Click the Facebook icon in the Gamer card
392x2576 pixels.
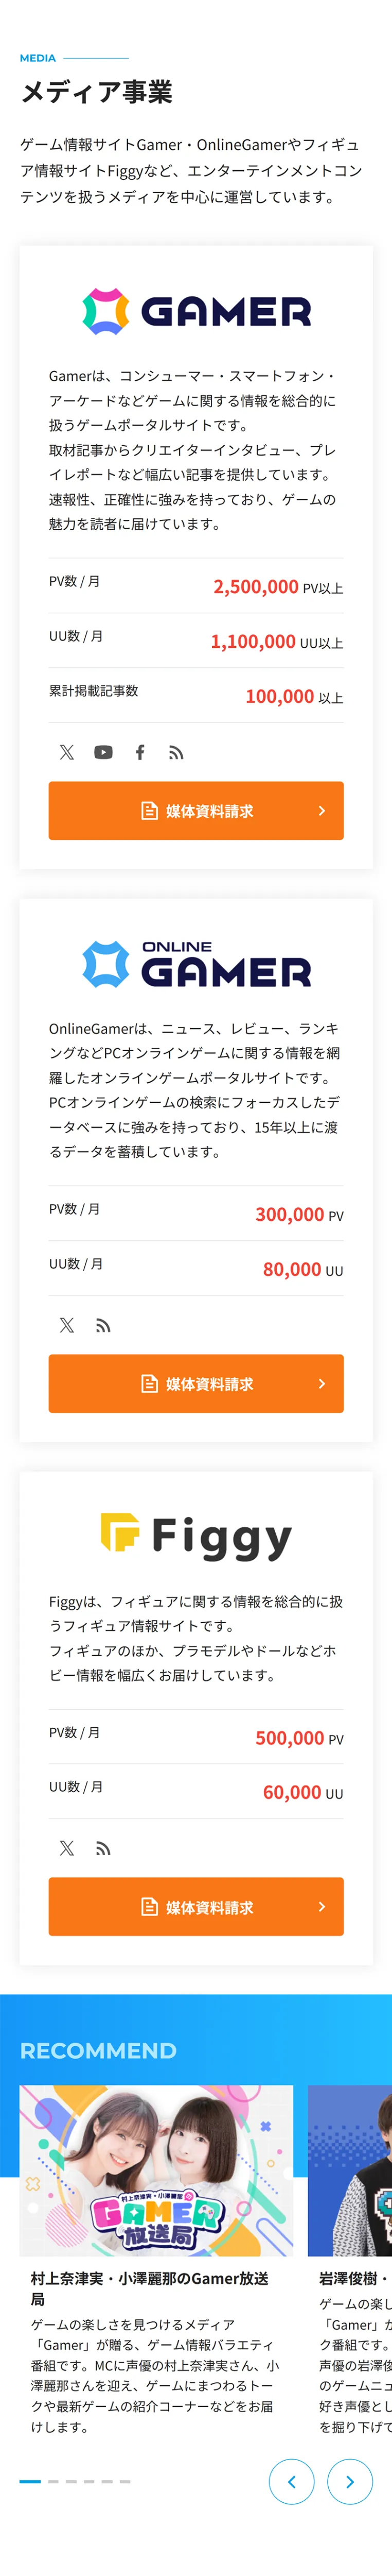[x=139, y=752]
